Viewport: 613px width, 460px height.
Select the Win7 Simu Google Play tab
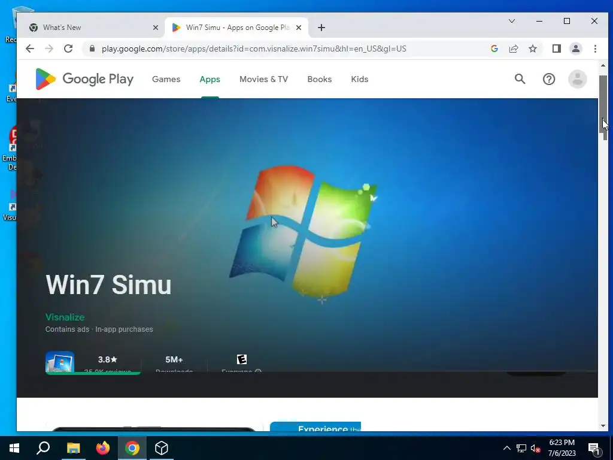(x=237, y=28)
